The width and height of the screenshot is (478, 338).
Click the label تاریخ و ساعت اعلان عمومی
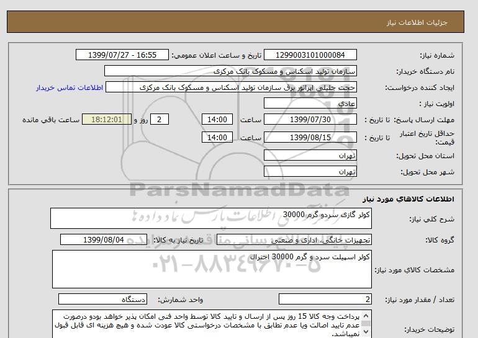pos(217,55)
